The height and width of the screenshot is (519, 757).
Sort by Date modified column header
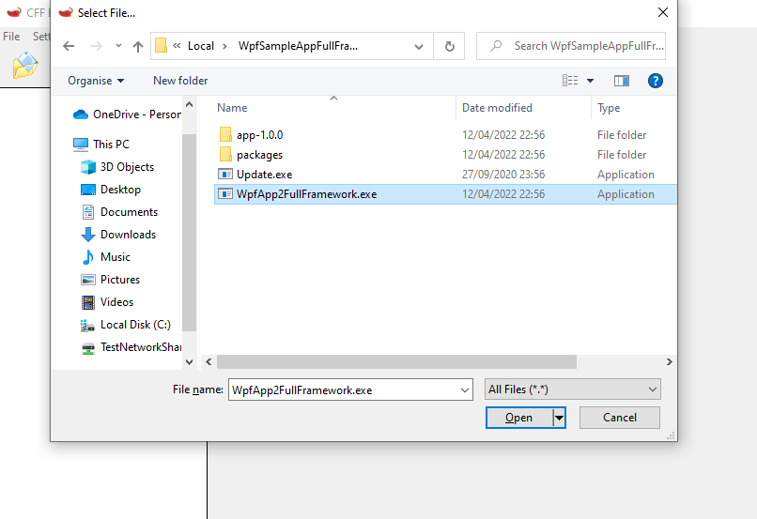497,108
